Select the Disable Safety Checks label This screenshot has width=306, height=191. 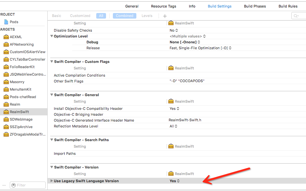coord(73,30)
